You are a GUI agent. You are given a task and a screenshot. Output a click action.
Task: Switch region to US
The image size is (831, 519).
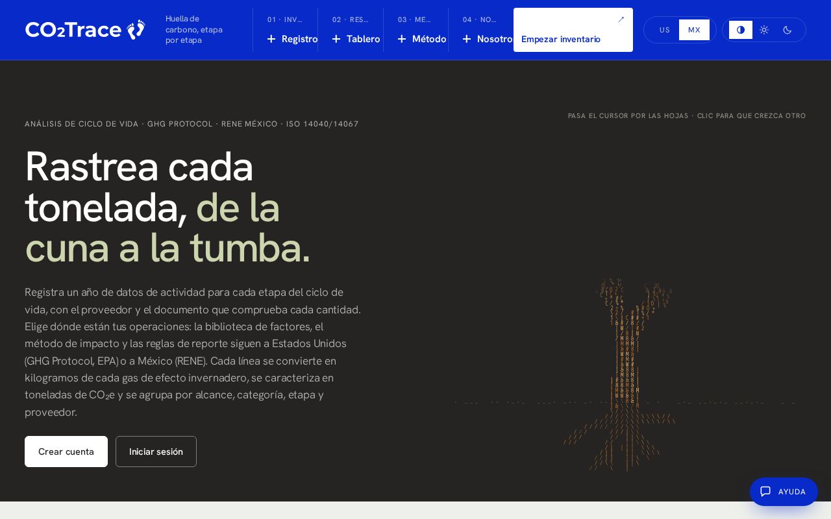[665, 30]
